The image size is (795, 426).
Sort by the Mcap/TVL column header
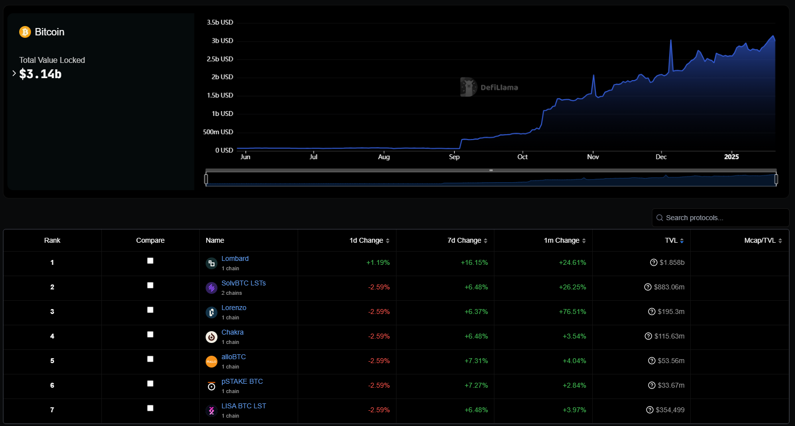(x=763, y=240)
